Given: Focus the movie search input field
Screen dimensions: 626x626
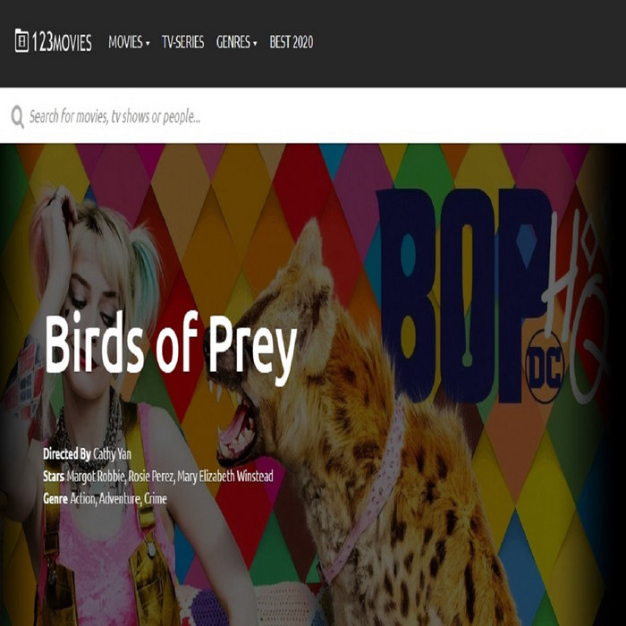Looking at the screenshot, I should click(313, 116).
